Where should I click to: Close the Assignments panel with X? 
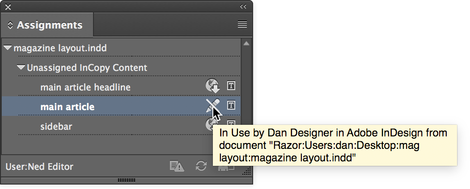(8, 7)
